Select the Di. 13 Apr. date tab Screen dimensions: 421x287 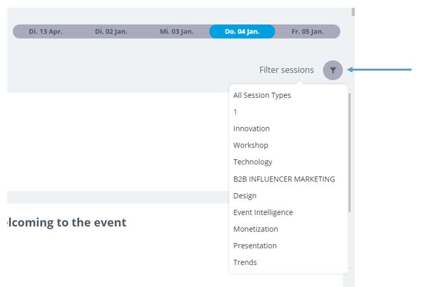[45, 31]
